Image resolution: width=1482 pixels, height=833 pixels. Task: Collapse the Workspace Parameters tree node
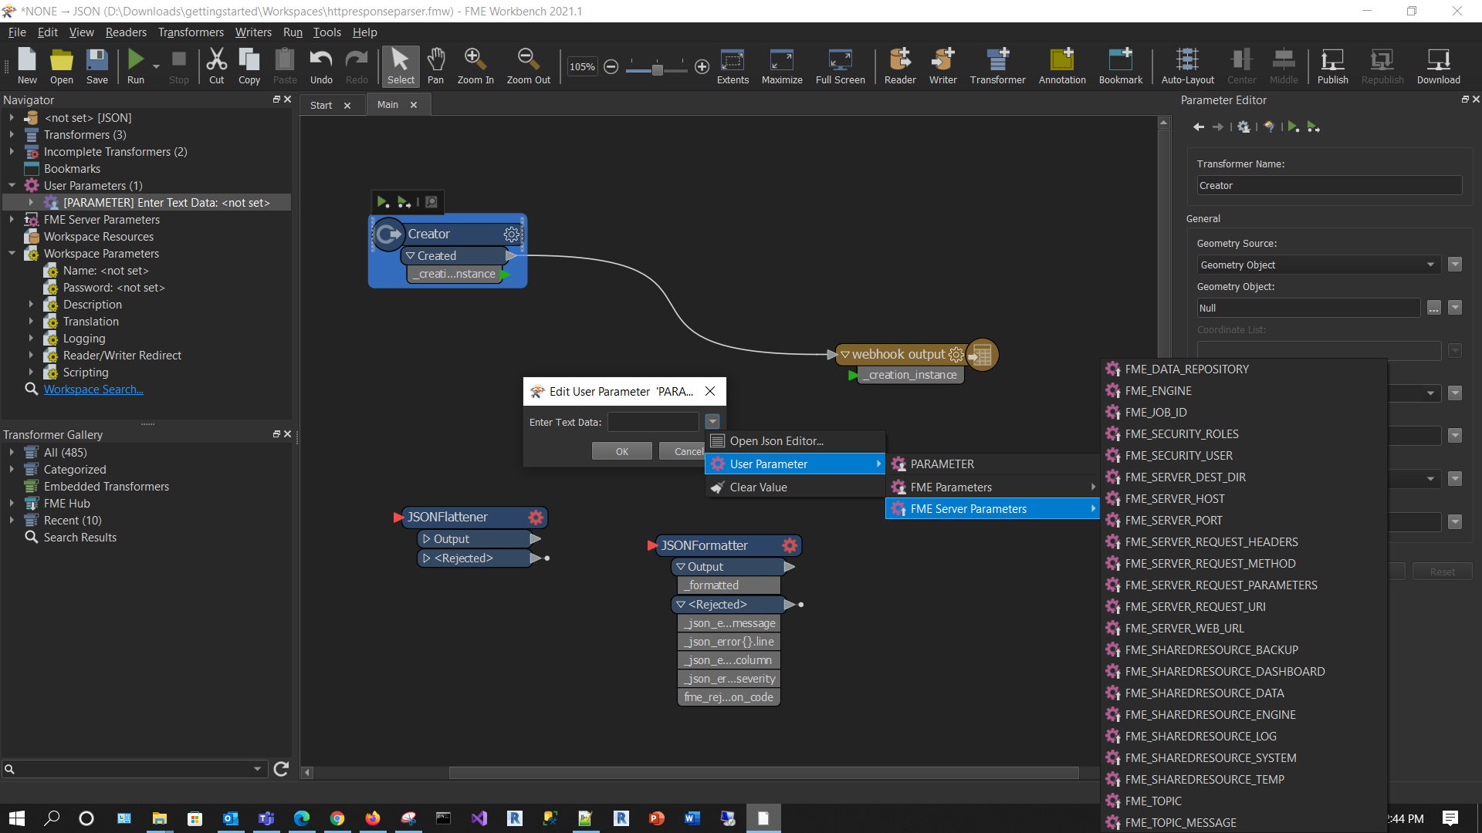[12, 253]
